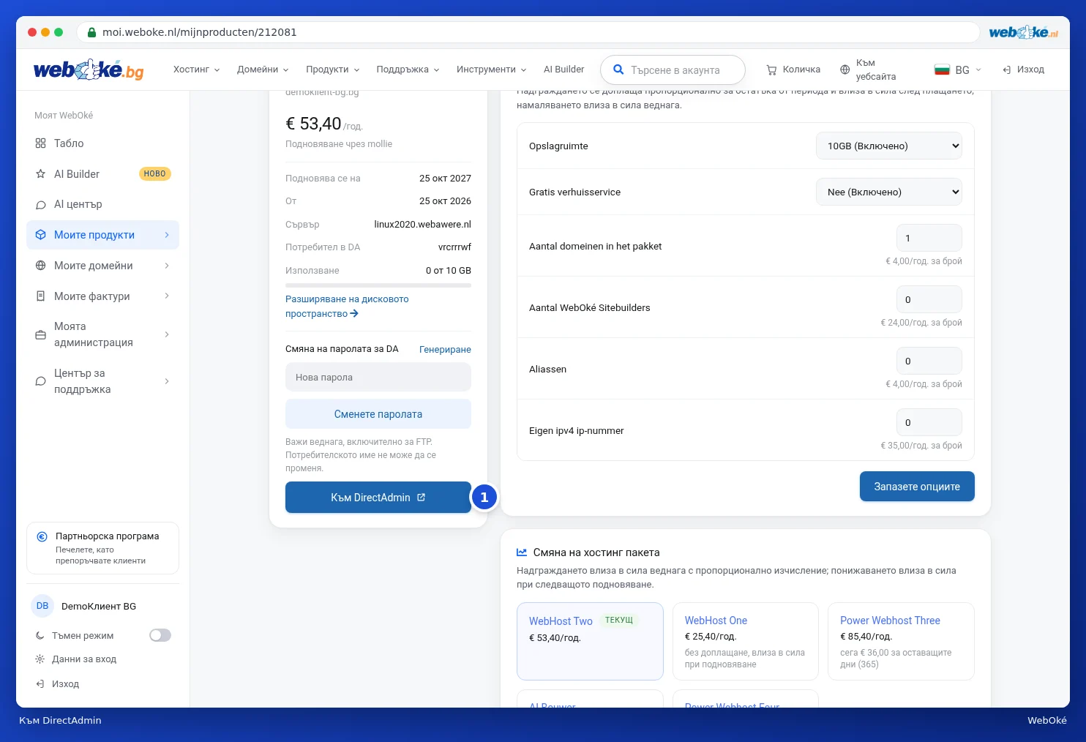Open AI Builder in top navigation
Screen dimensions: 1086x742
(x=563, y=70)
